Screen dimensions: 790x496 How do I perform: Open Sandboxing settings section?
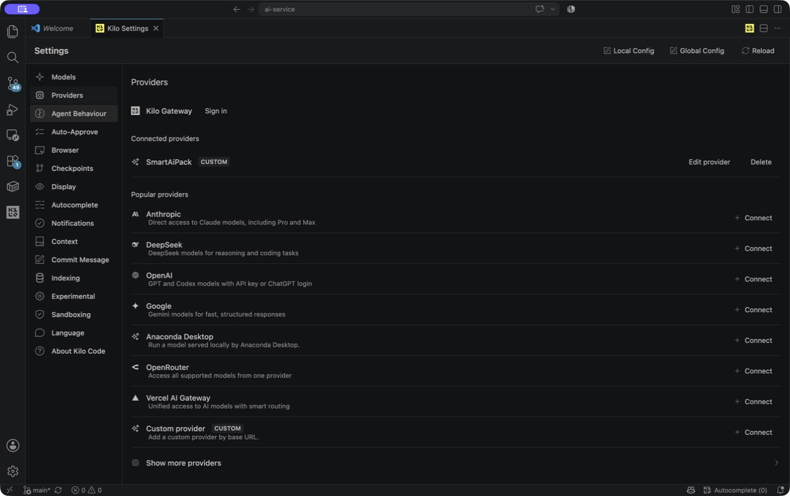click(x=74, y=315)
